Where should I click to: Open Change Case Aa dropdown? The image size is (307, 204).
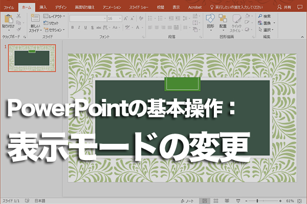tap(116, 28)
